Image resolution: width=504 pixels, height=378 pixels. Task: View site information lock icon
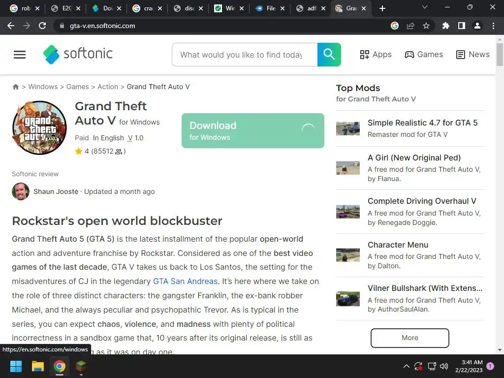62,26
